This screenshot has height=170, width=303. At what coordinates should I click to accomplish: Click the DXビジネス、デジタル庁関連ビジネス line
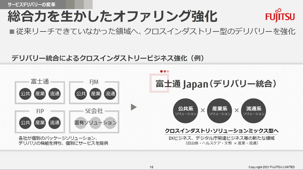(x=222, y=138)
